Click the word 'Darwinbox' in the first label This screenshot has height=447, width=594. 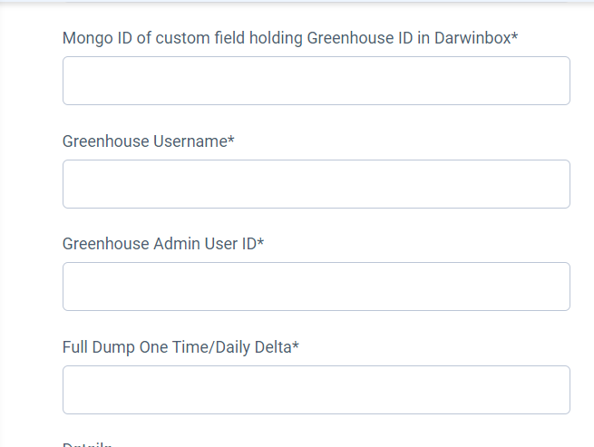pos(472,38)
